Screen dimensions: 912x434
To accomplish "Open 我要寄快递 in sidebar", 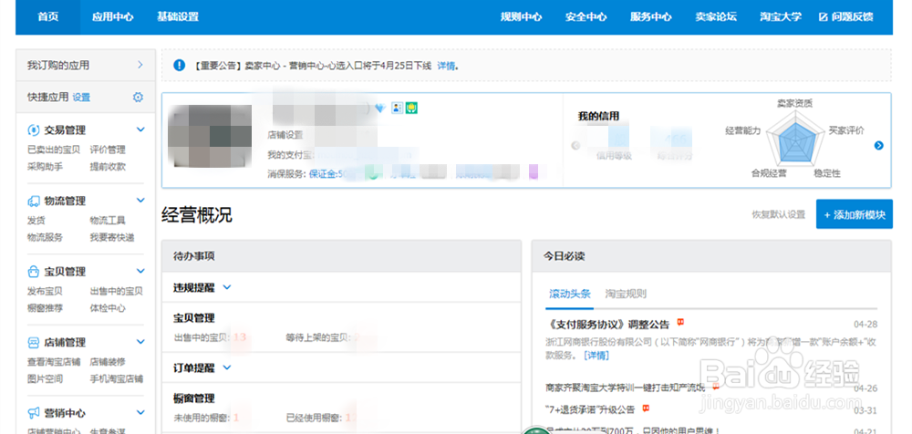I will 111,237.
